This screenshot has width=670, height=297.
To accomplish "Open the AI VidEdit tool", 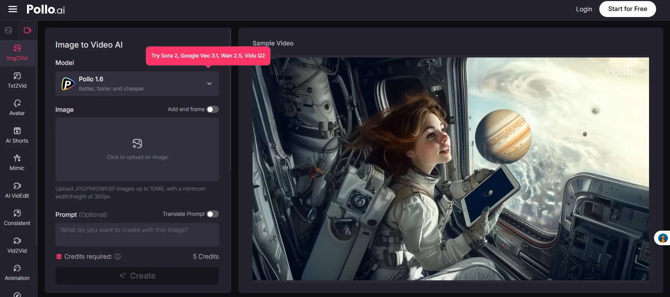I will click(17, 190).
